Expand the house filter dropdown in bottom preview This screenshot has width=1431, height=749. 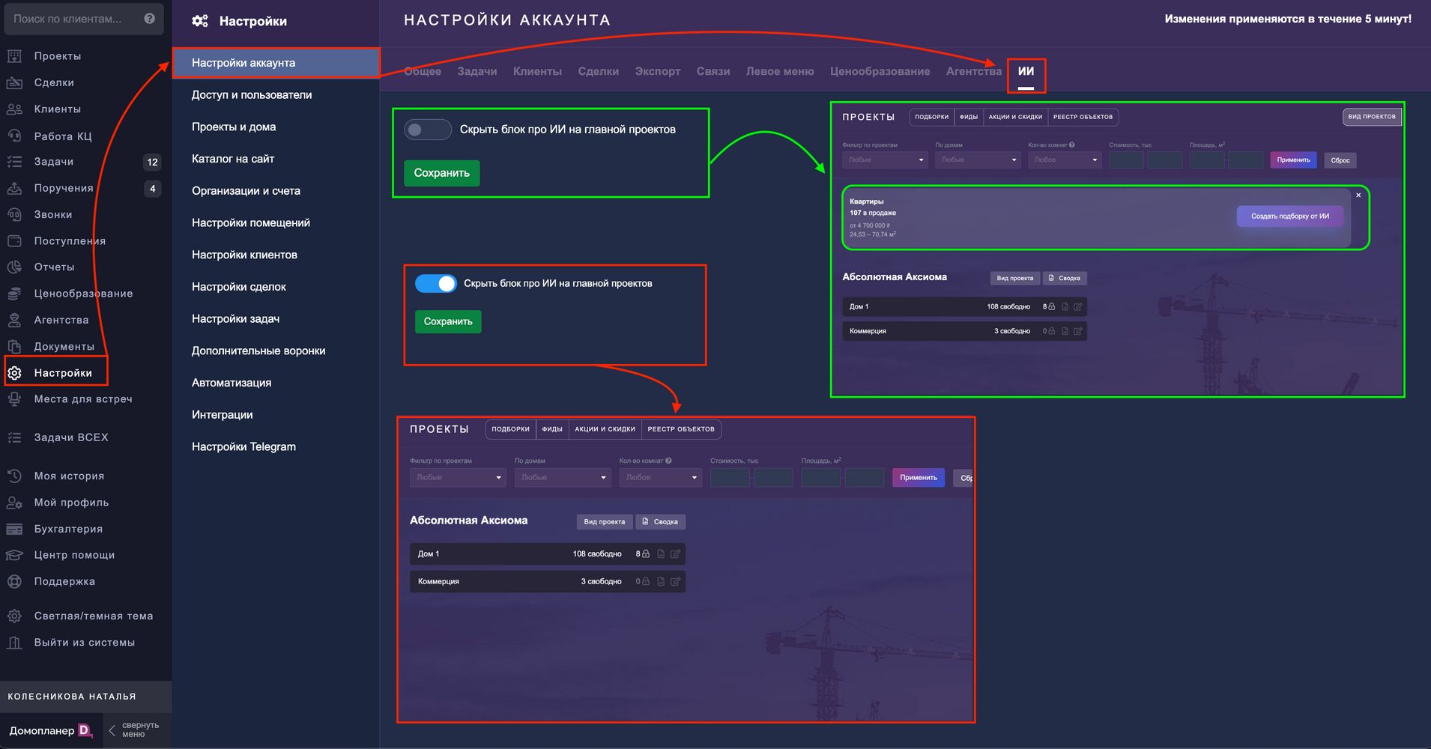(563, 478)
